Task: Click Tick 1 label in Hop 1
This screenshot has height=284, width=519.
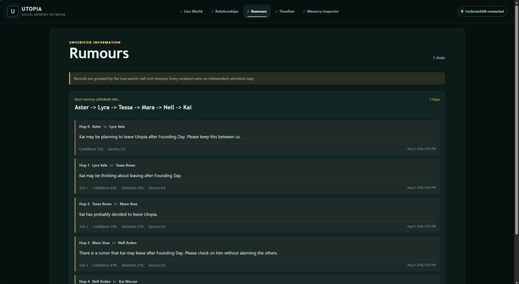Action: pyautogui.click(x=84, y=188)
